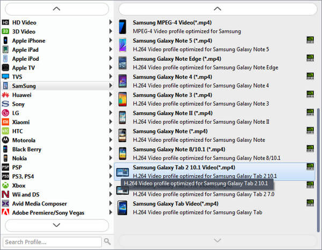This screenshot has width=322, height=250.
Task: Expand the Huawei submenu arrow
Action: coord(111,95)
